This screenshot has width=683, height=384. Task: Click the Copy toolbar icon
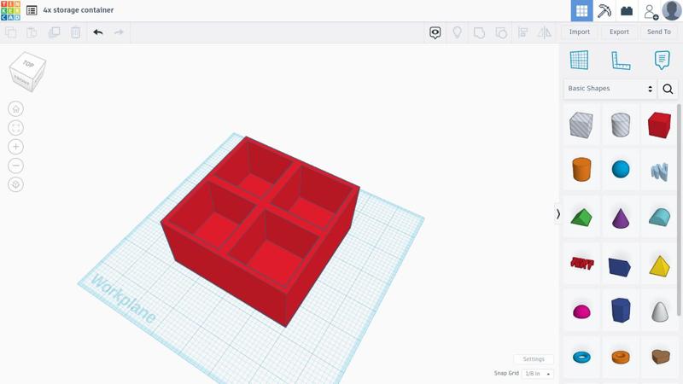click(x=11, y=32)
